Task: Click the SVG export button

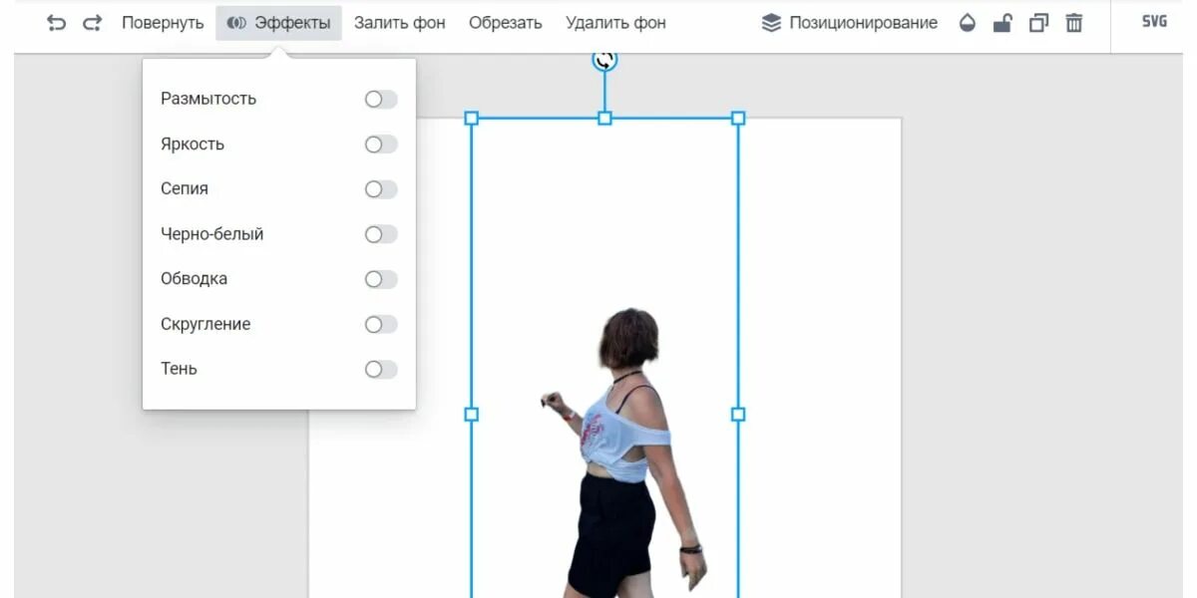Action: click(x=1154, y=22)
